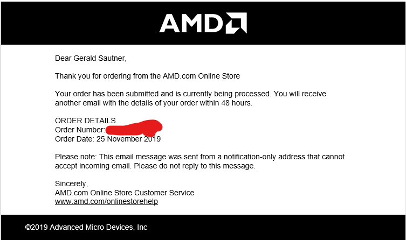
Task: Click 'Please do not reply' sentence
Action: click(x=195, y=166)
